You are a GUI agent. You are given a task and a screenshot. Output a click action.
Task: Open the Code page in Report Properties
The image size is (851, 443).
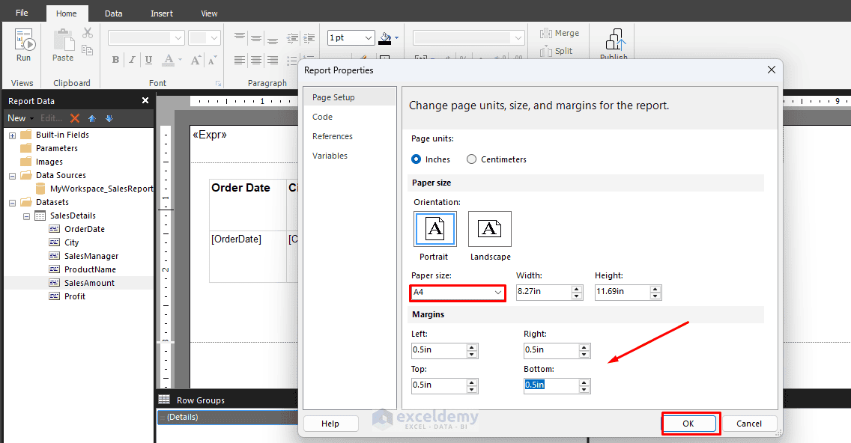coord(322,117)
